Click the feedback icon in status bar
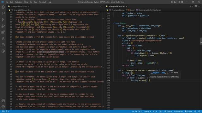The width and height of the screenshot is (202, 113). coord(195,111)
